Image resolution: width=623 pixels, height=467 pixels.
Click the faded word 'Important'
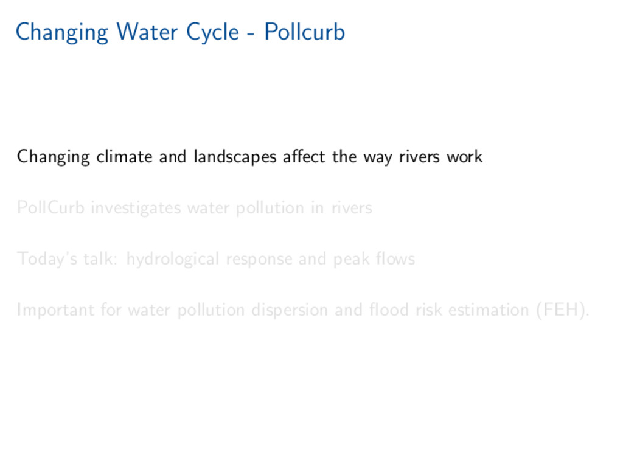(x=55, y=311)
